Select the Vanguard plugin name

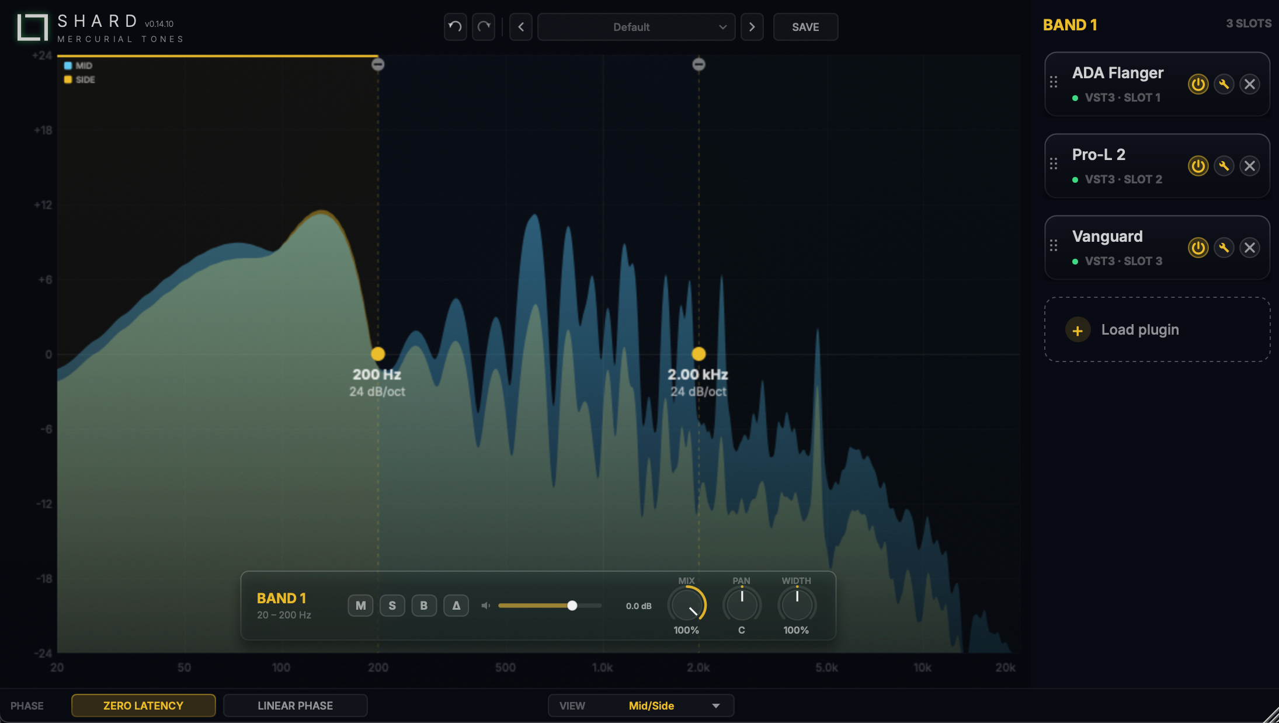point(1107,237)
